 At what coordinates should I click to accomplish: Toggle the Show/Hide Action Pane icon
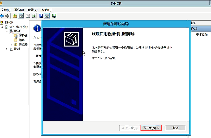[x=47, y=16]
